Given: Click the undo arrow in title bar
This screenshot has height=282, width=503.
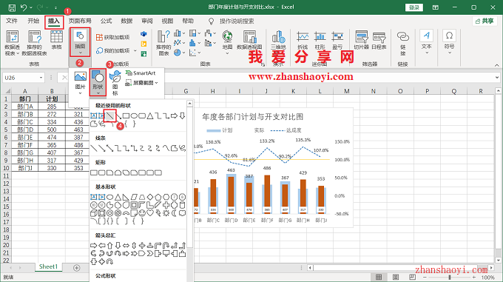Looking at the screenshot, I should [x=24, y=7].
